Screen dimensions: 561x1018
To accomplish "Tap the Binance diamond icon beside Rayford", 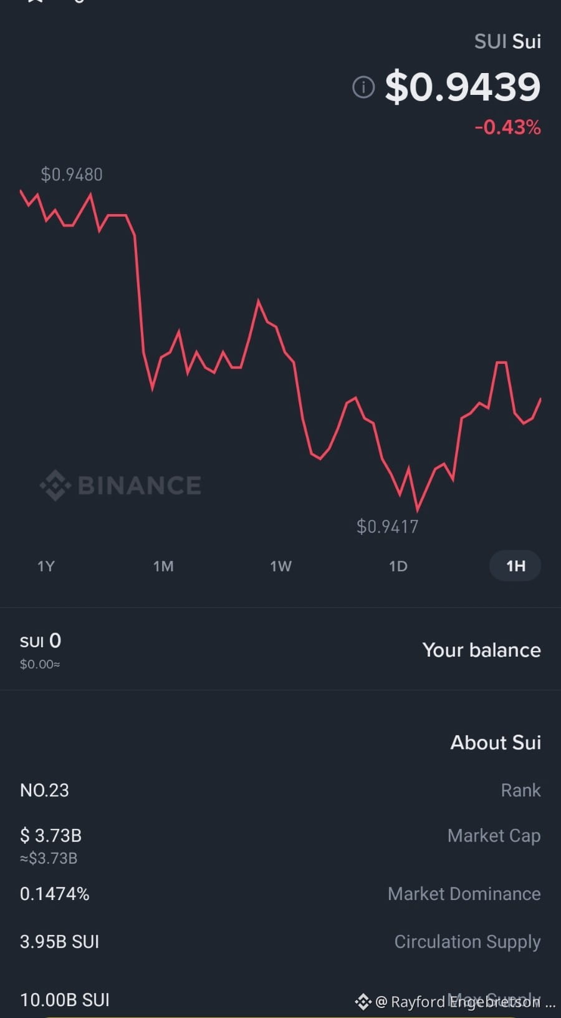I will [363, 1002].
